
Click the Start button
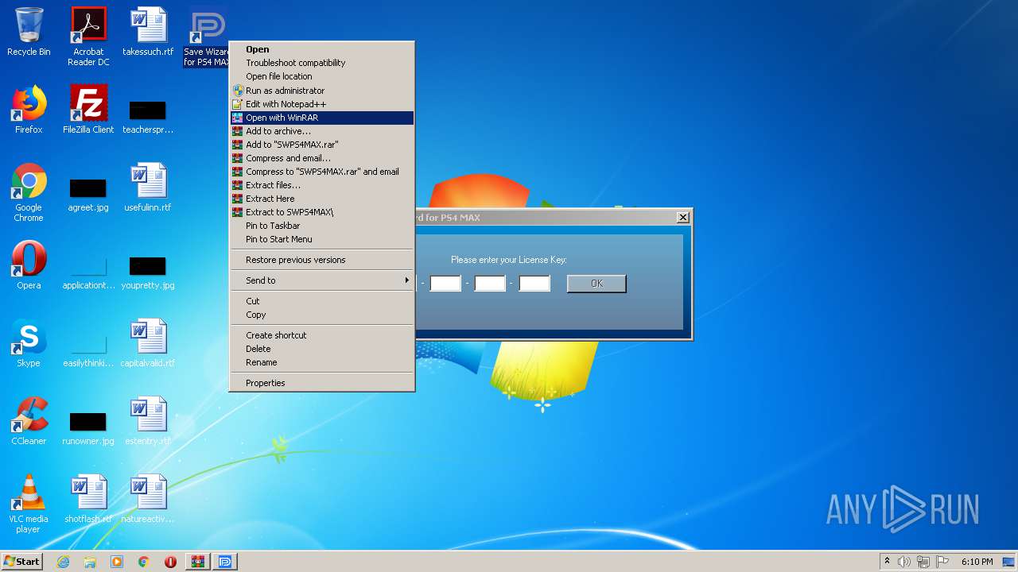coord(21,562)
